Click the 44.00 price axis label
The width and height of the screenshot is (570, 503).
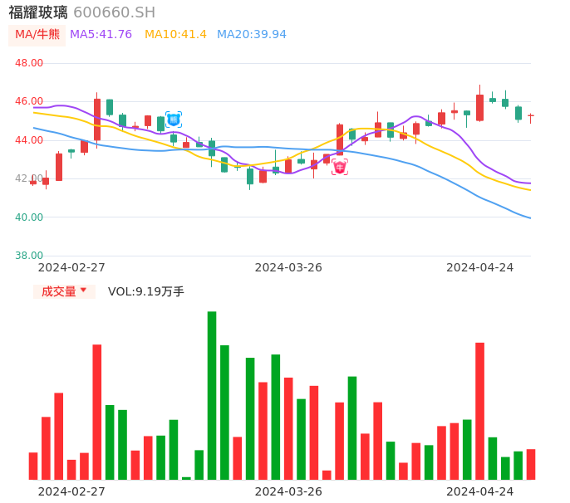point(29,140)
